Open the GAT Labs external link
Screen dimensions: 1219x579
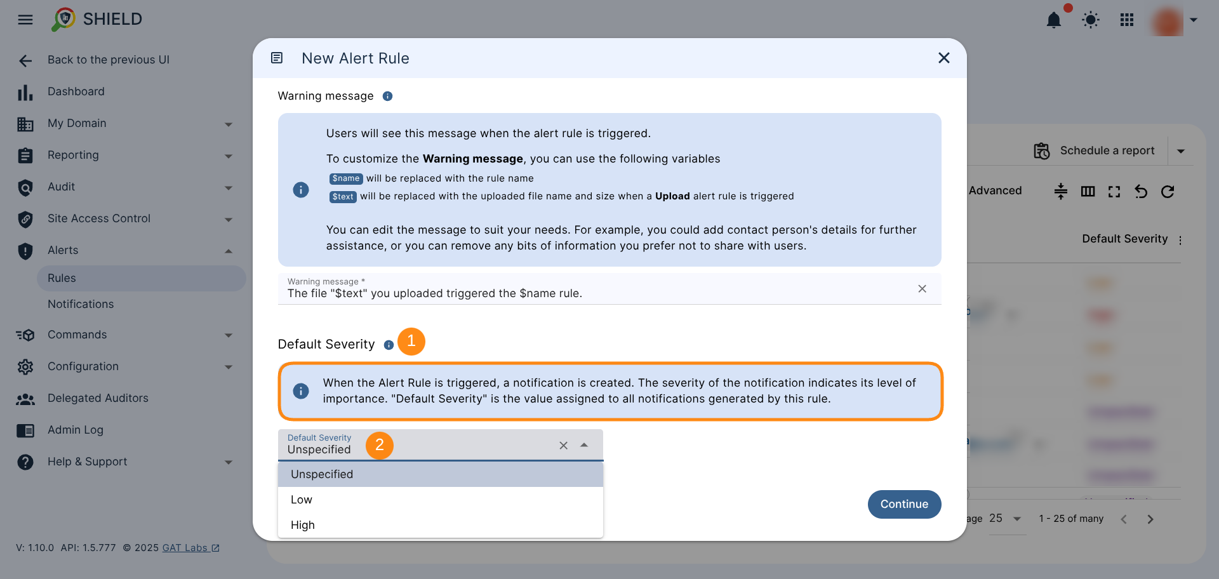click(x=190, y=548)
